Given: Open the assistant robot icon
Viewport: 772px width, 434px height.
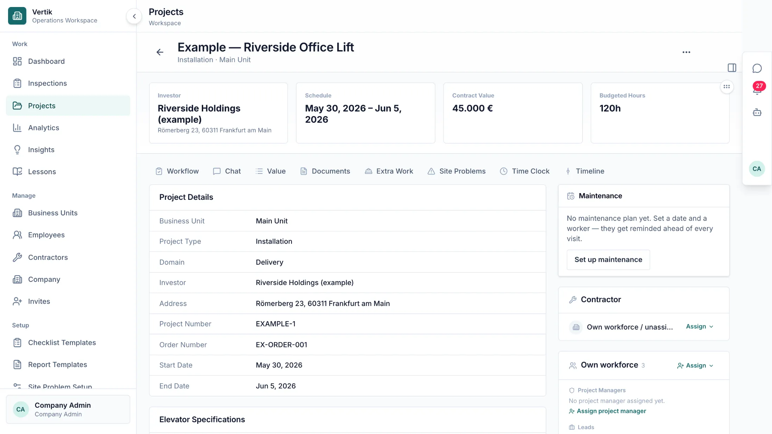Looking at the screenshot, I should (757, 113).
